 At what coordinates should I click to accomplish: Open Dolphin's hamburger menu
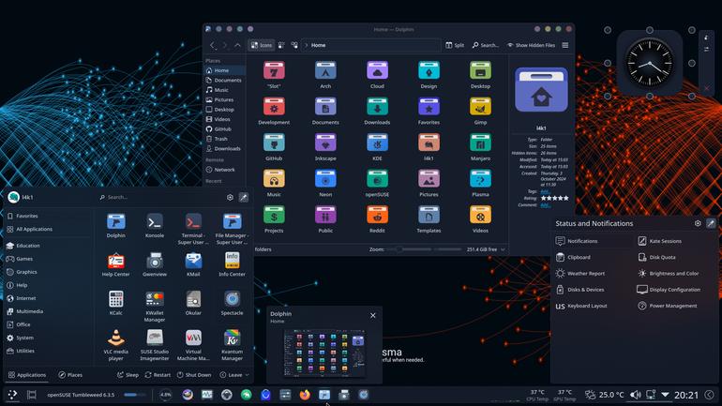[x=565, y=45]
